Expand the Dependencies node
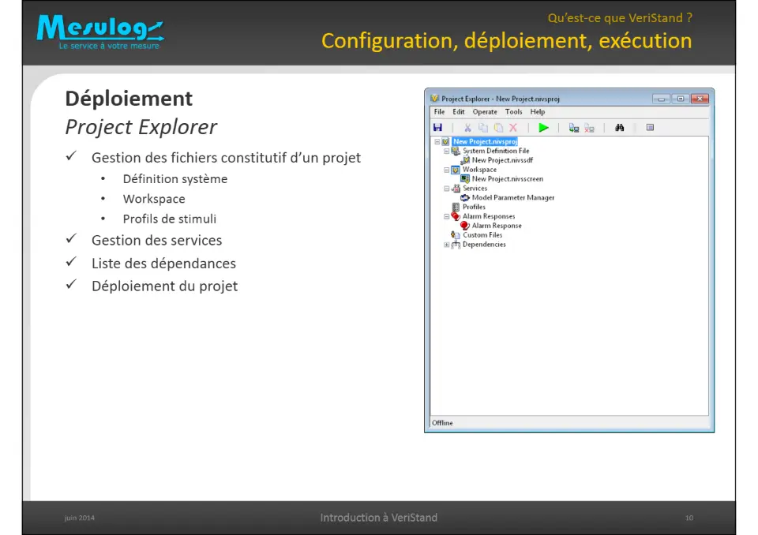Image resolution: width=758 pixels, height=535 pixels. coord(447,245)
